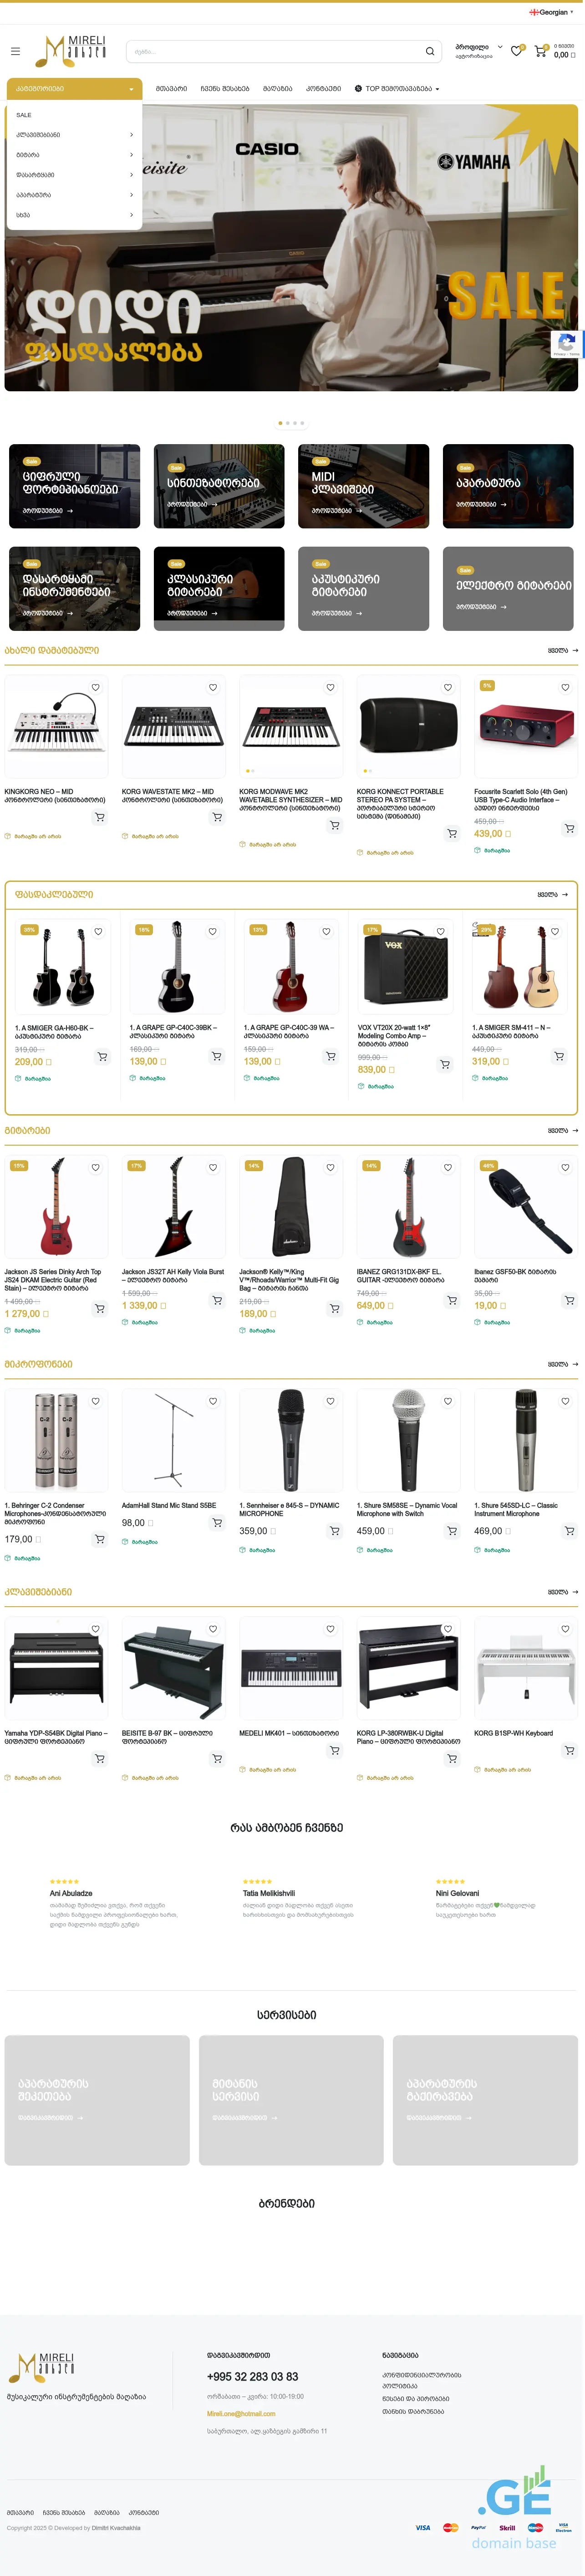Screen dimensions: 585x2576
Task: Open the shopping cart in header
Action: click(540, 50)
